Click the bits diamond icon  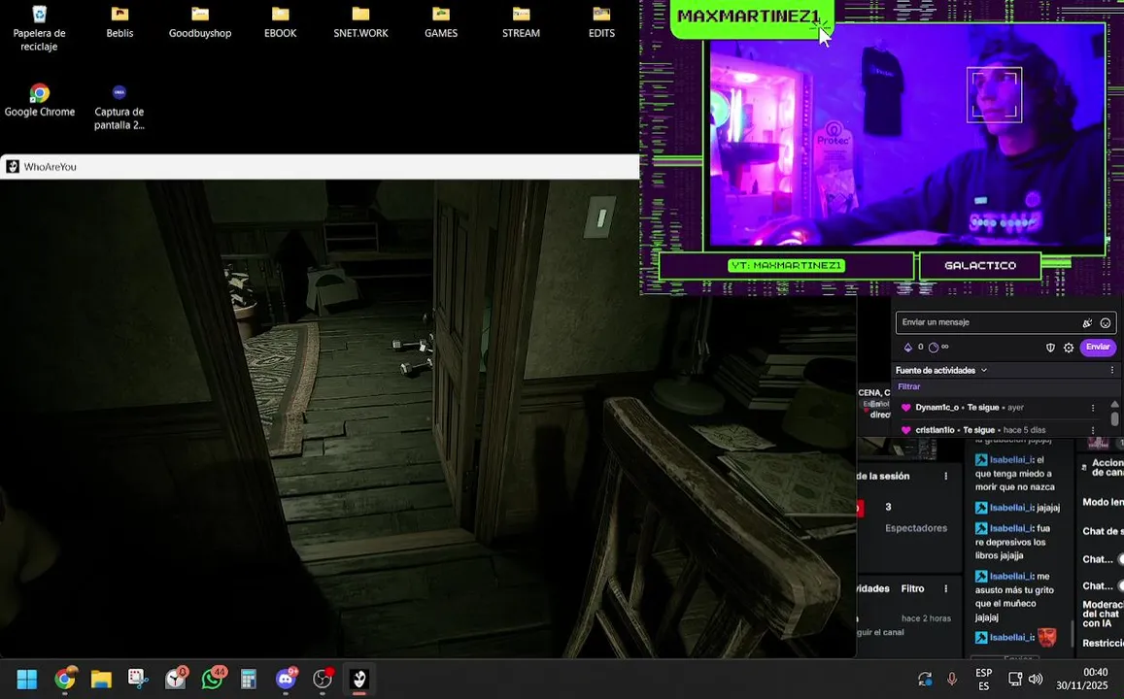coord(907,348)
